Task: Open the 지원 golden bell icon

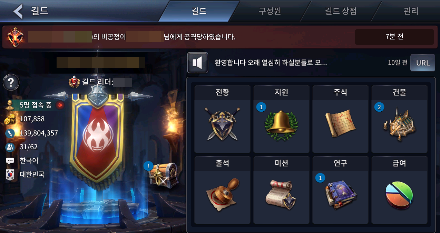Action: coord(281,124)
